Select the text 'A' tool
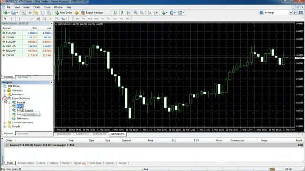Screen dimensions: 305x171 (x=51, y=19)
